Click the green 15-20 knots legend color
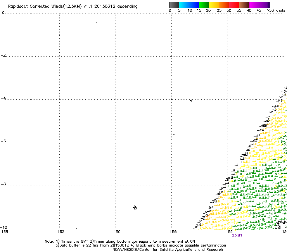Screen dimensions: 287x252 tap(204, 5)
